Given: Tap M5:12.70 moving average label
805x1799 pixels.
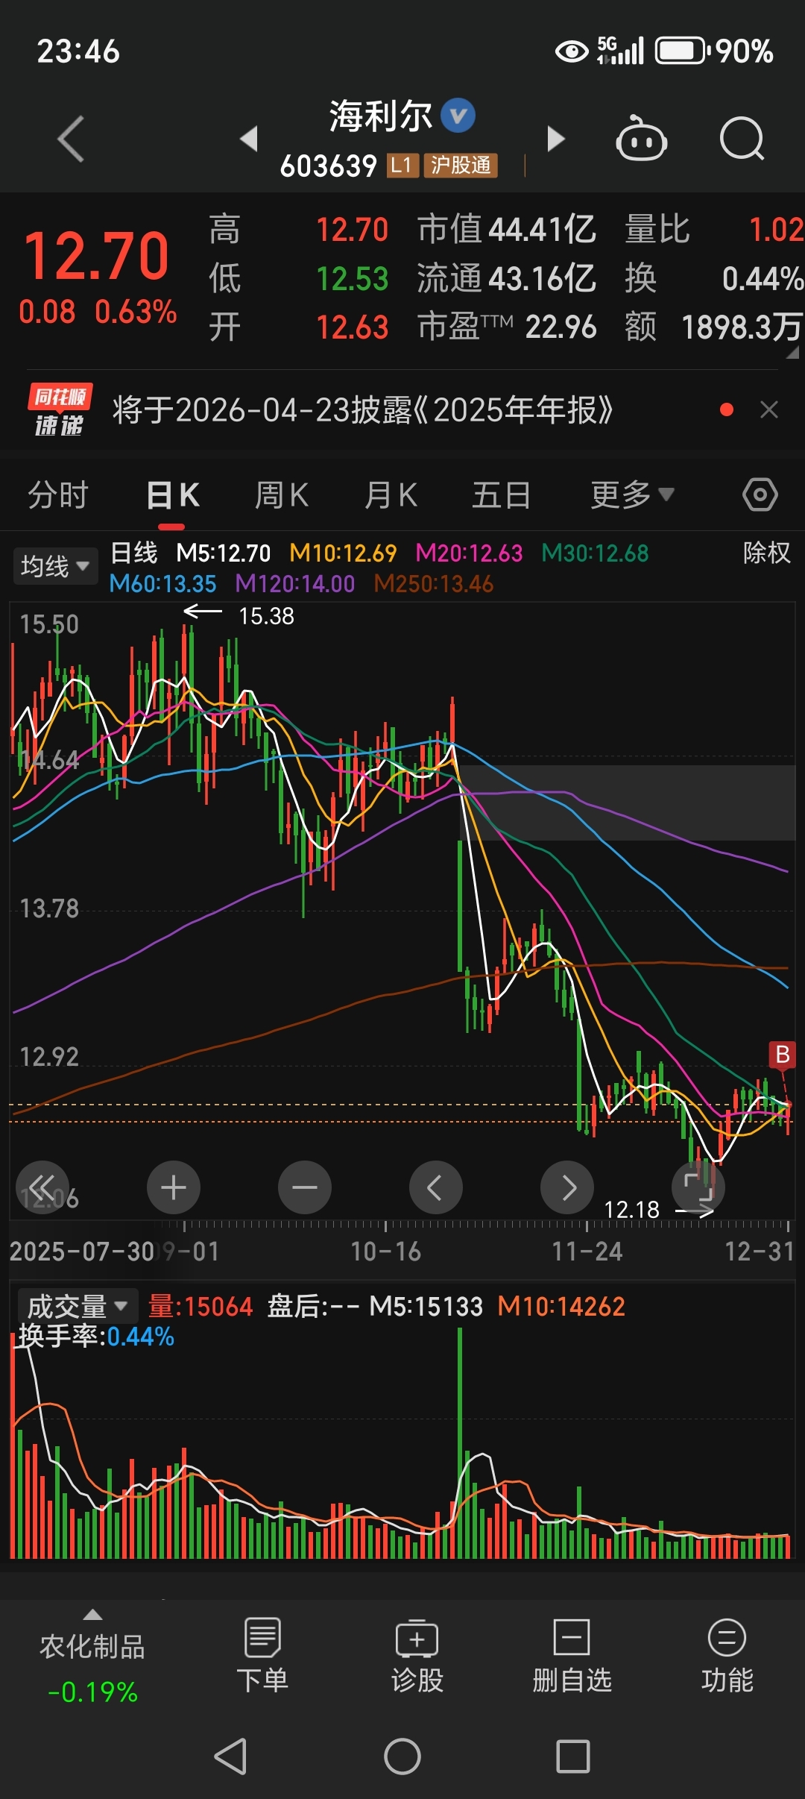Looking at the screenshot, I should tap(224, 553).
